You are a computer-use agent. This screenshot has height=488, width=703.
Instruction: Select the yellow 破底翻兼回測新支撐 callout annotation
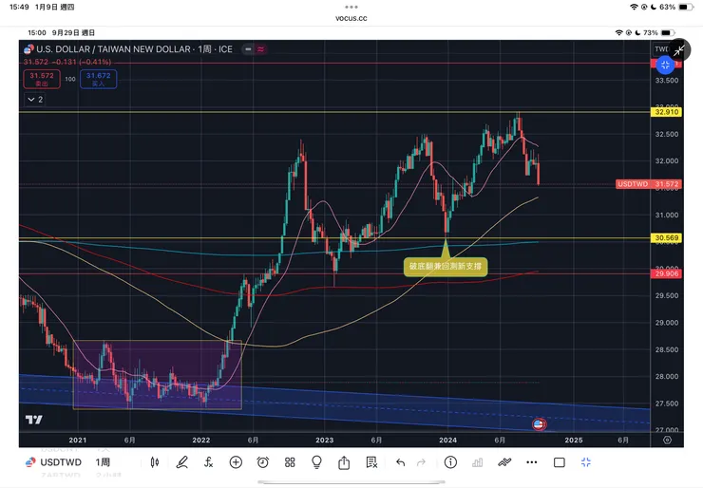tap(446, 266)
